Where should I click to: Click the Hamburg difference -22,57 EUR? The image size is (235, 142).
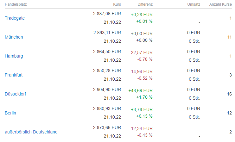[141, 52]
